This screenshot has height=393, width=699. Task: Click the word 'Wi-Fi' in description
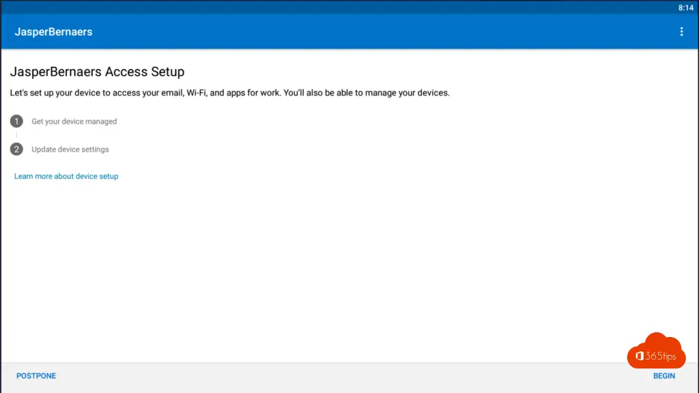tap(196, 93)
